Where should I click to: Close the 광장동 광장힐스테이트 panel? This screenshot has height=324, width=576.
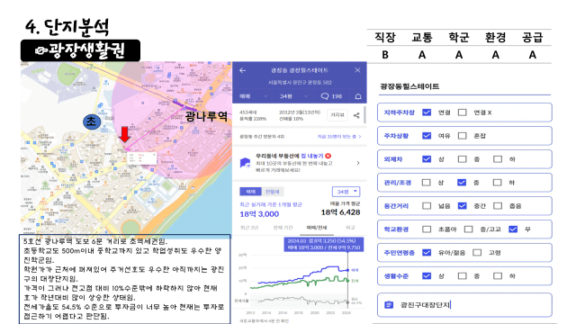click(357, 70)
